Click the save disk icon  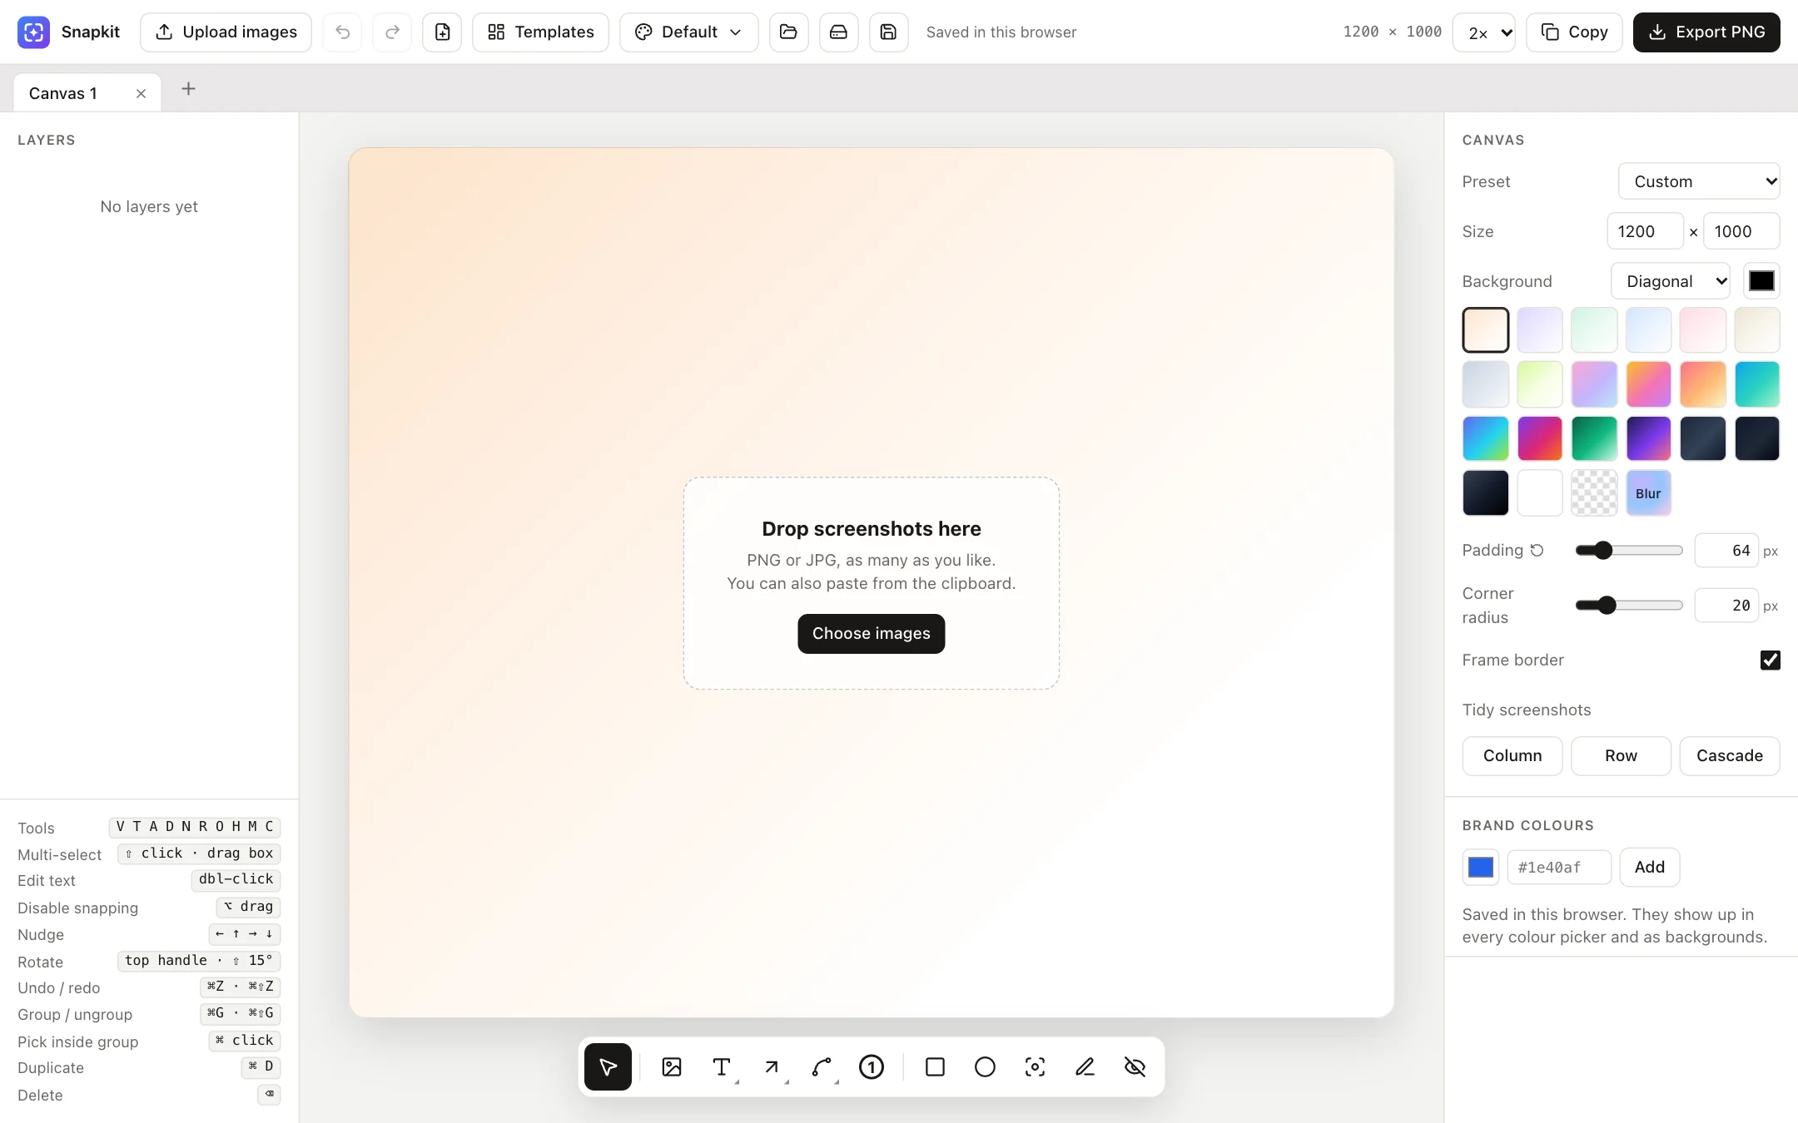click(x=888, y=32)
